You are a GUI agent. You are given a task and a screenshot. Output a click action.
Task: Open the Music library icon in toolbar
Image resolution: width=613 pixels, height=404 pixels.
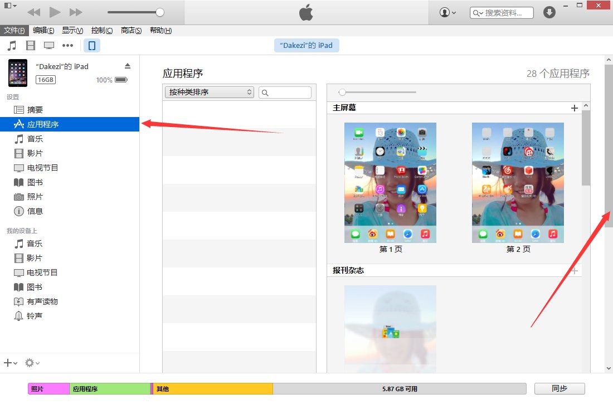coord(12,46)
